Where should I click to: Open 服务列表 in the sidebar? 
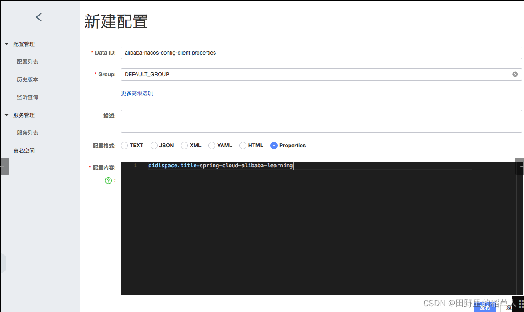click(x=28, y=133)
